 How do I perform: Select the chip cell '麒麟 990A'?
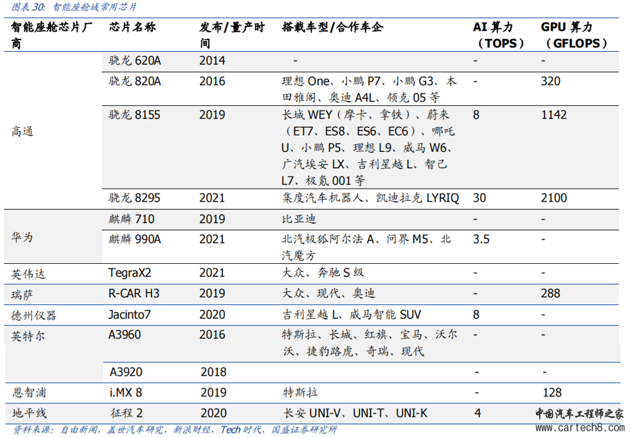point(135,240)
